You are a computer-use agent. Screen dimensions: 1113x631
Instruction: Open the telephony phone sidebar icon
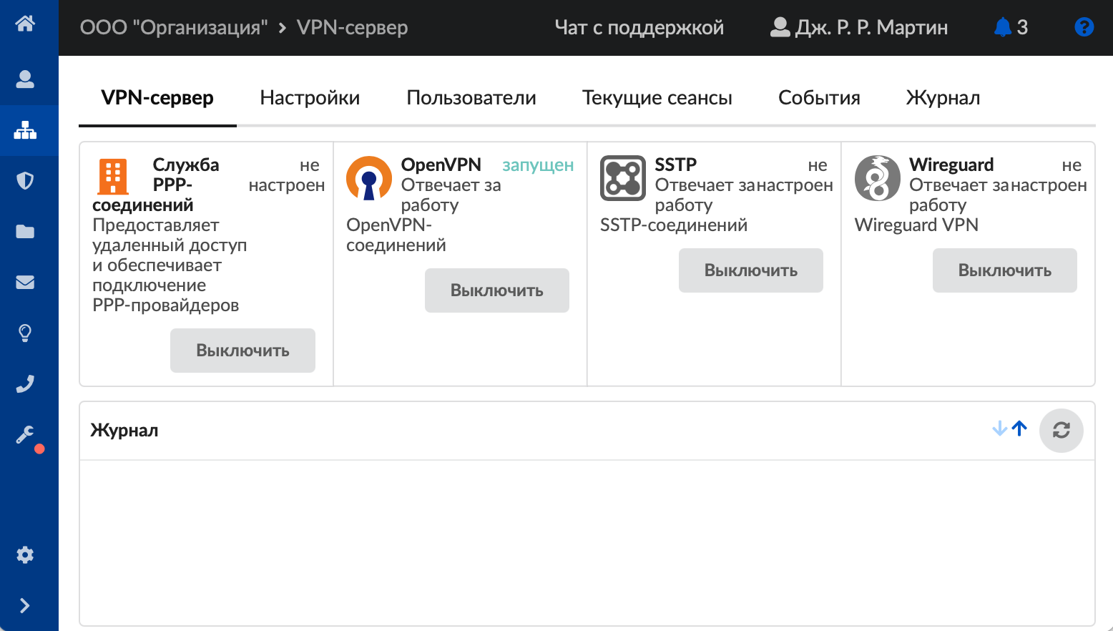[25, 383]
